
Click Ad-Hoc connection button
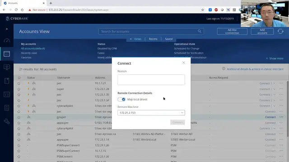[x=232, y=31]
